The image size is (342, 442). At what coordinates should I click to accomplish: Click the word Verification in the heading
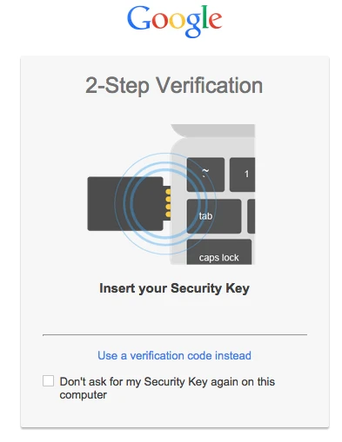coord(210,85)
